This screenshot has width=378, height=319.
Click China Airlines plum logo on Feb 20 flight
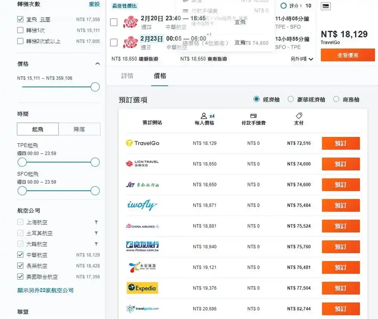click(131, 22)
